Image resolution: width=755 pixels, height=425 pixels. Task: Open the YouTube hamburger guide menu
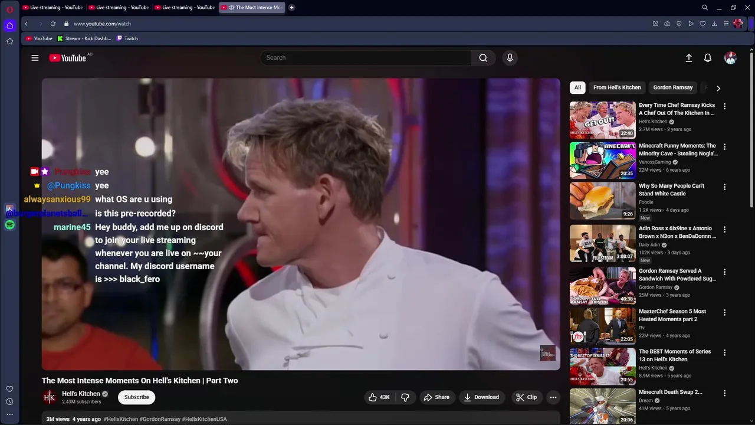[35, 58]
